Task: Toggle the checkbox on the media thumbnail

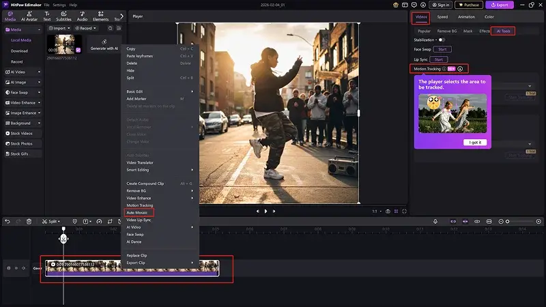Action: (x=78, y=50)
